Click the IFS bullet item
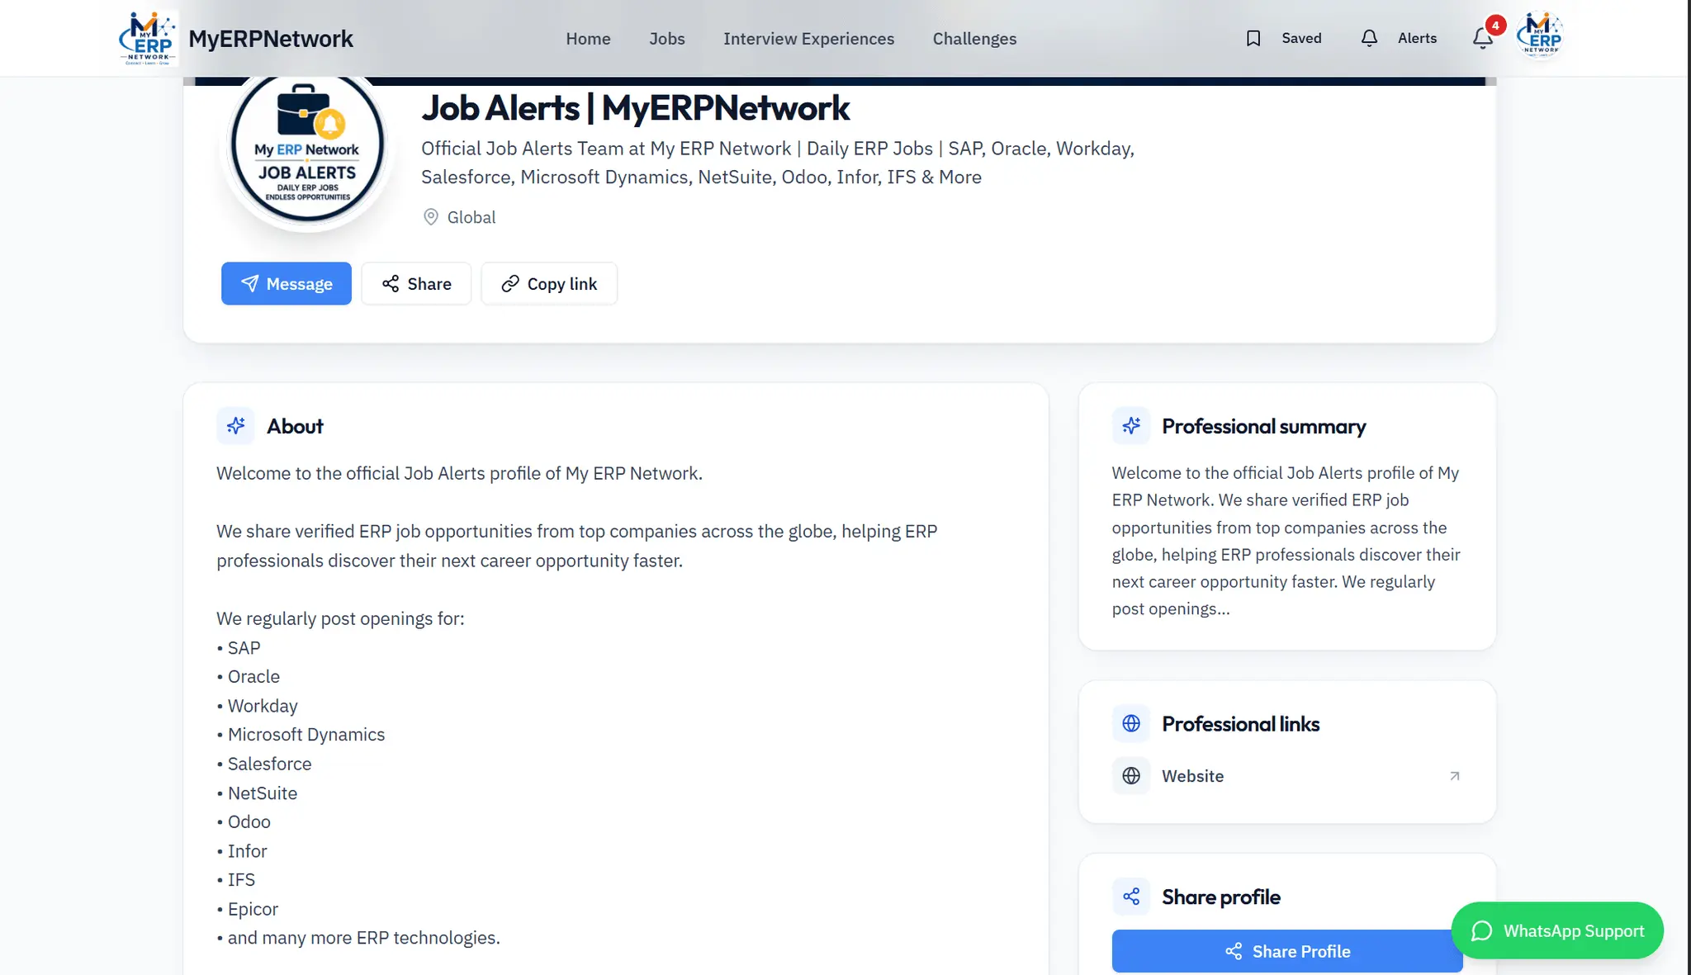The height and width of the screenshot is (975, 1691). click(236, 880)
